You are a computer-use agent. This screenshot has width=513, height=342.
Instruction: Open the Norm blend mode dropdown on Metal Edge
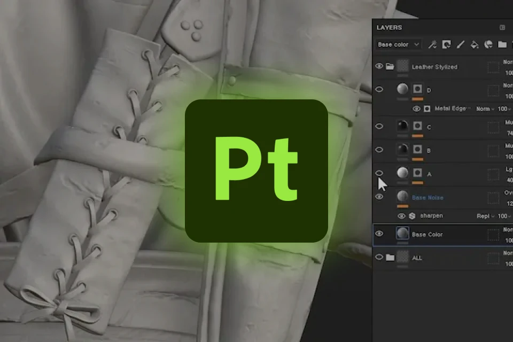pyautogui.click(x=485, y=109)
